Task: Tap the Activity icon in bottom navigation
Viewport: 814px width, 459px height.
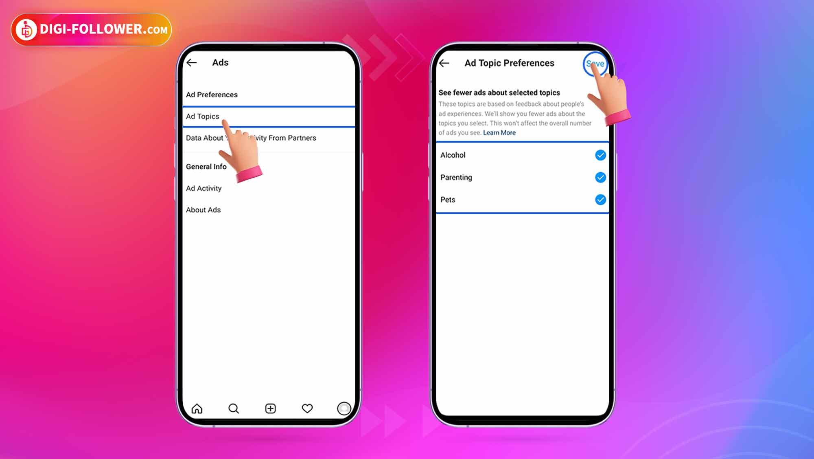Action: (306, 408)
